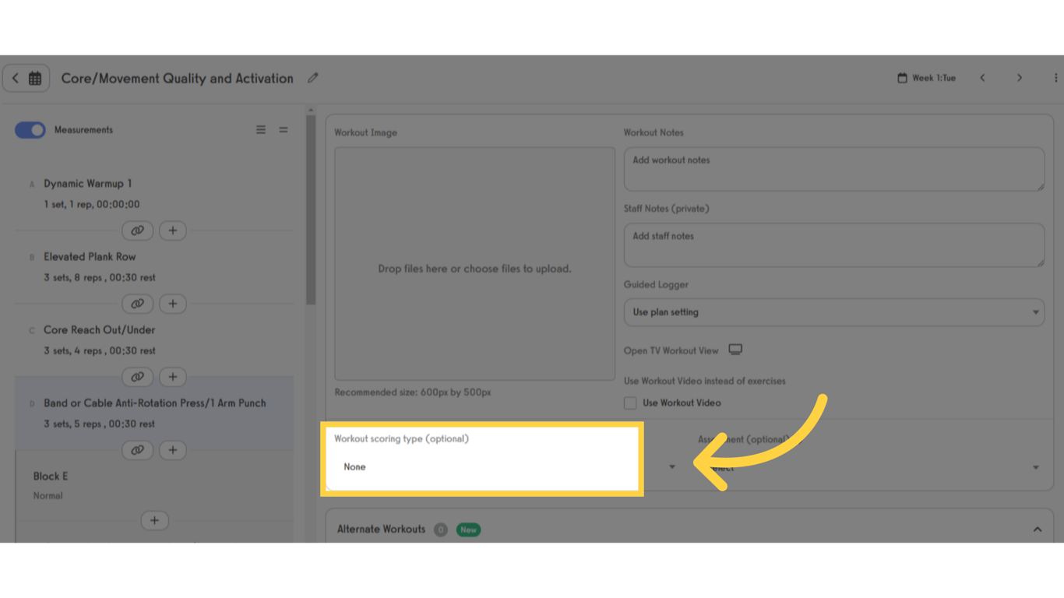This screenshot has height=598, width=1064.
Task: Click the Core/Movement Quality and Activation title
Action: pos(178,78)
